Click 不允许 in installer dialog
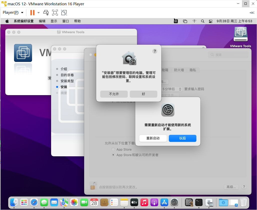This screenshot has height=210, width=257. pos(114,94)
